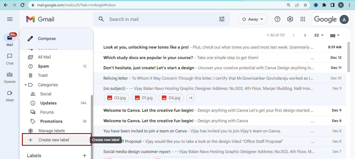Screen dimensions: 355x159
Task: Add a label with the Labels plus icon
Action: tap(84, 156)
